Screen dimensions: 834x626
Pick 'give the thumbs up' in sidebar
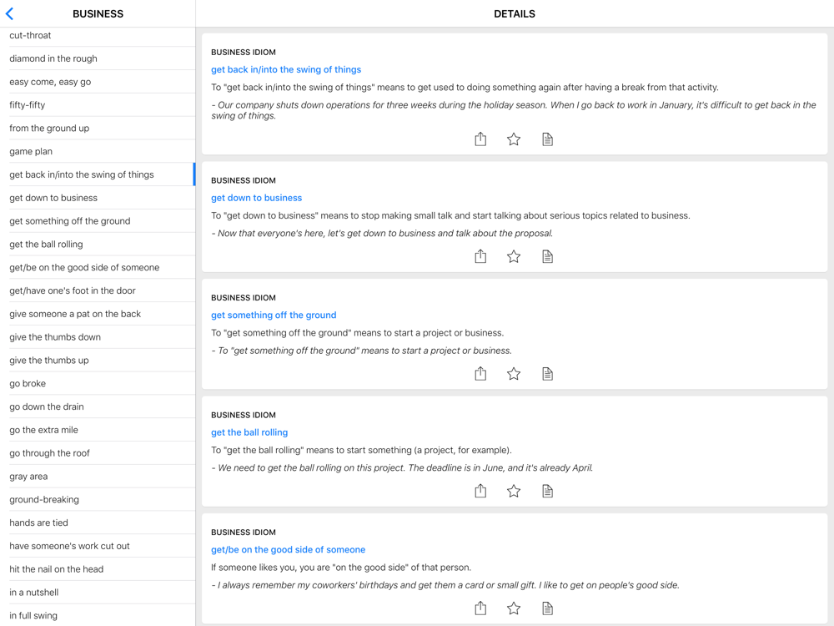48,361
